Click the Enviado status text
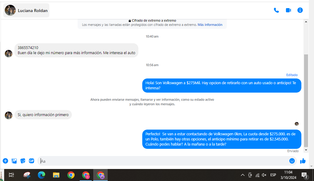Image resolution: width=314 pixels, height=181 pixels. (x=293, y=151)
